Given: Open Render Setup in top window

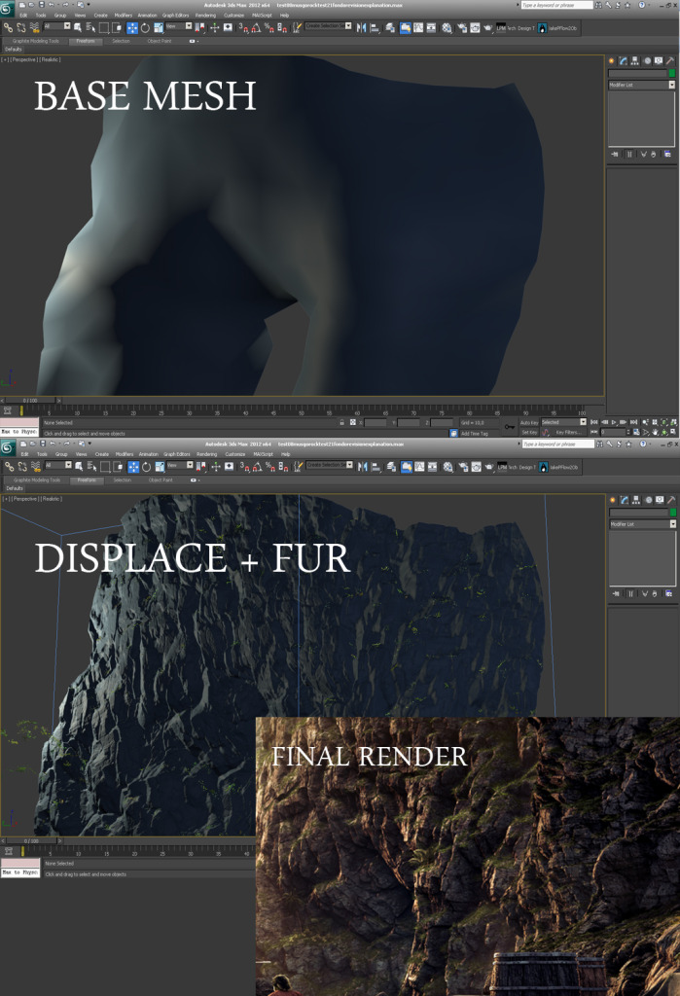Looking at the screenshot, I should tap(462, 27).
